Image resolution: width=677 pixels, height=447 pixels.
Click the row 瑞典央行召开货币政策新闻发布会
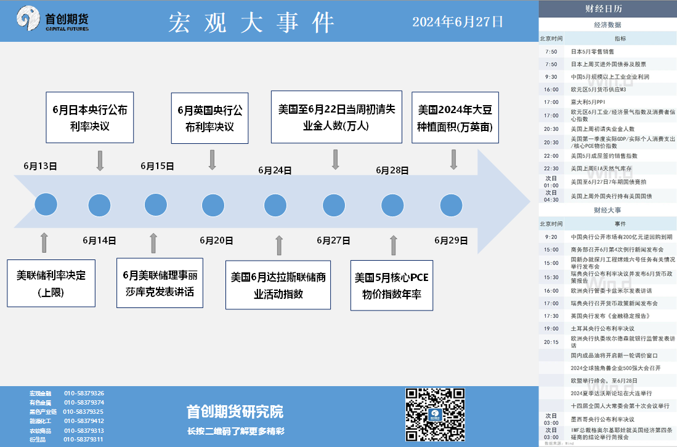[607, 304]
